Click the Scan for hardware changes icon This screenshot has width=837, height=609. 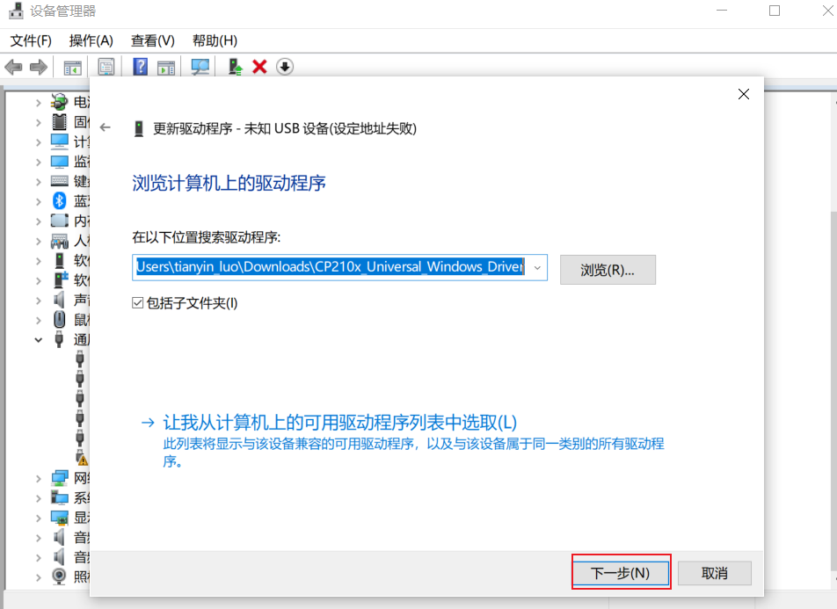pos(199,67)
